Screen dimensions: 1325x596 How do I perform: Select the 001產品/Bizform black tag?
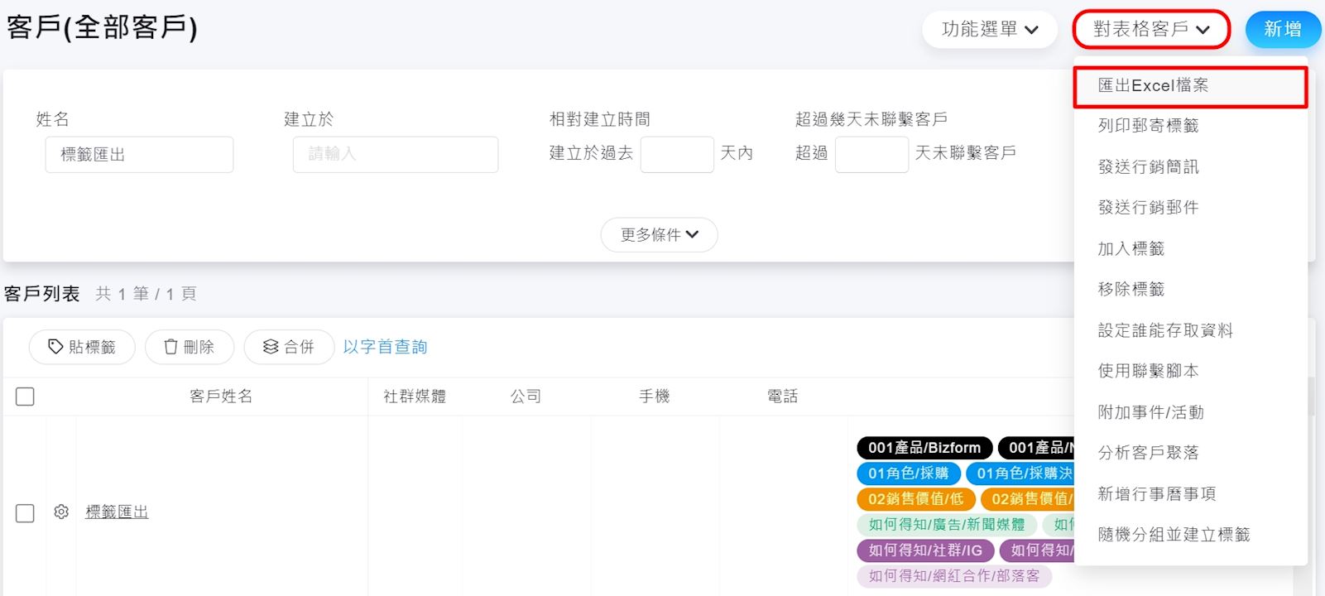click(924, 448)
